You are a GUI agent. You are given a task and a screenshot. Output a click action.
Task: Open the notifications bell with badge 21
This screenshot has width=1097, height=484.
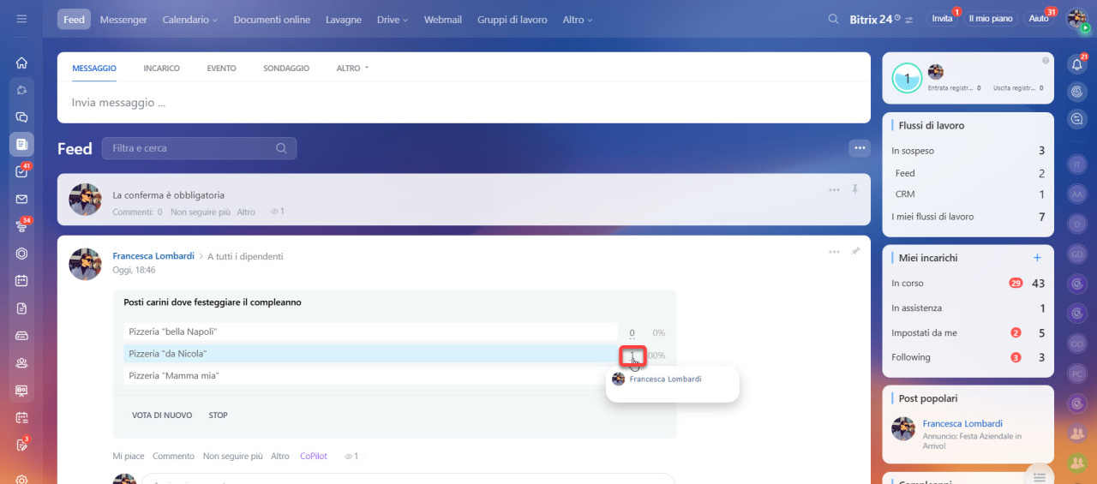coord(1077,64)
